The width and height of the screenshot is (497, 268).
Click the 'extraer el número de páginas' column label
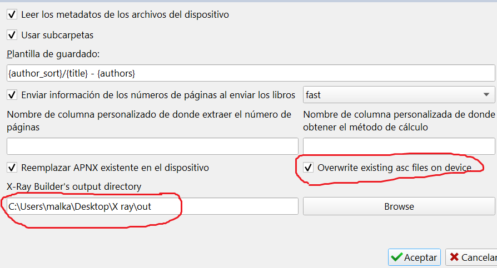point(149,120)
